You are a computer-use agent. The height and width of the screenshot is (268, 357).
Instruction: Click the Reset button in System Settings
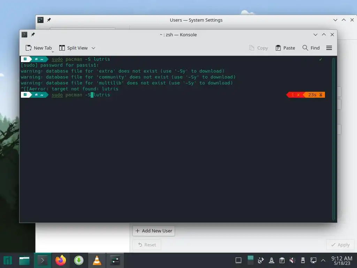click(147, 245)
